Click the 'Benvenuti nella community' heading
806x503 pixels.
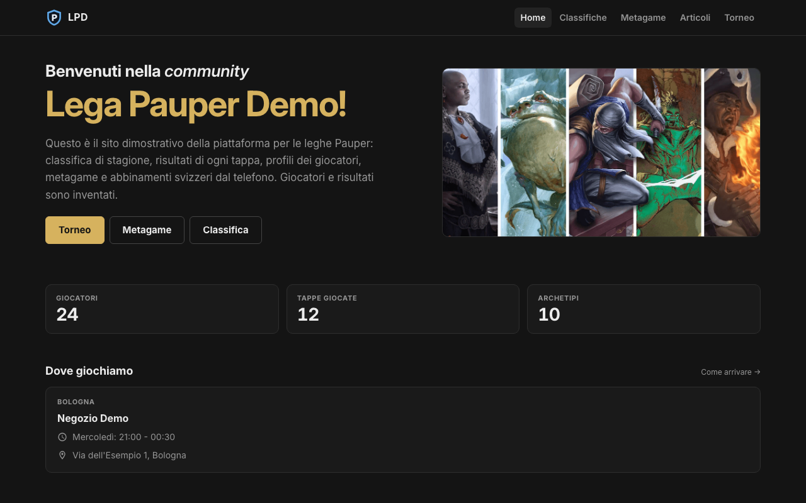click(x=147, y=71)
